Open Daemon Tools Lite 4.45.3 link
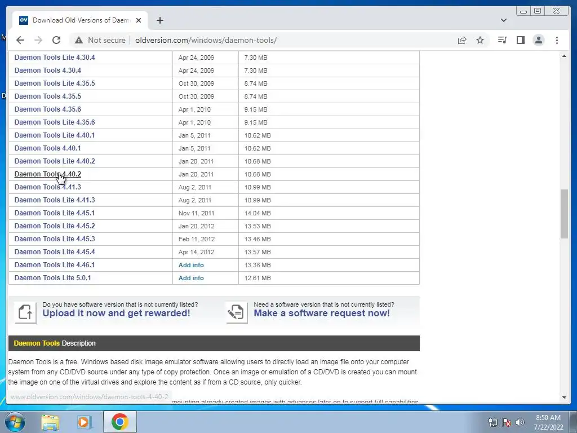The width and height of the screenshot is (577, 433). pos(55,239)
